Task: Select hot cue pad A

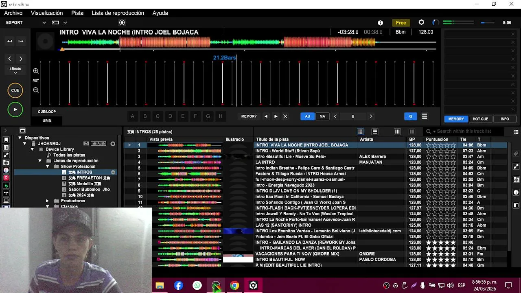Action: (132, 116)
